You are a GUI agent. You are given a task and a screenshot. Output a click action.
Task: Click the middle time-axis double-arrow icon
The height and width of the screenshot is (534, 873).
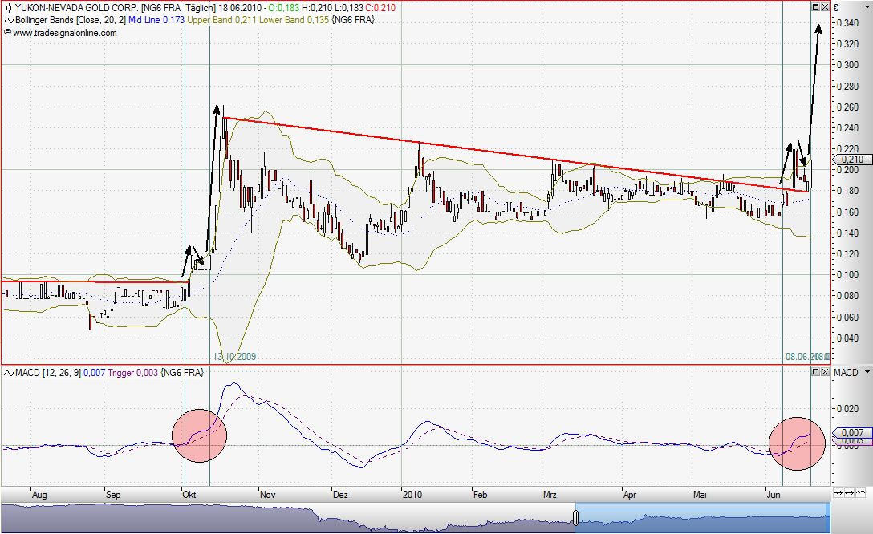tap(850, 492)
